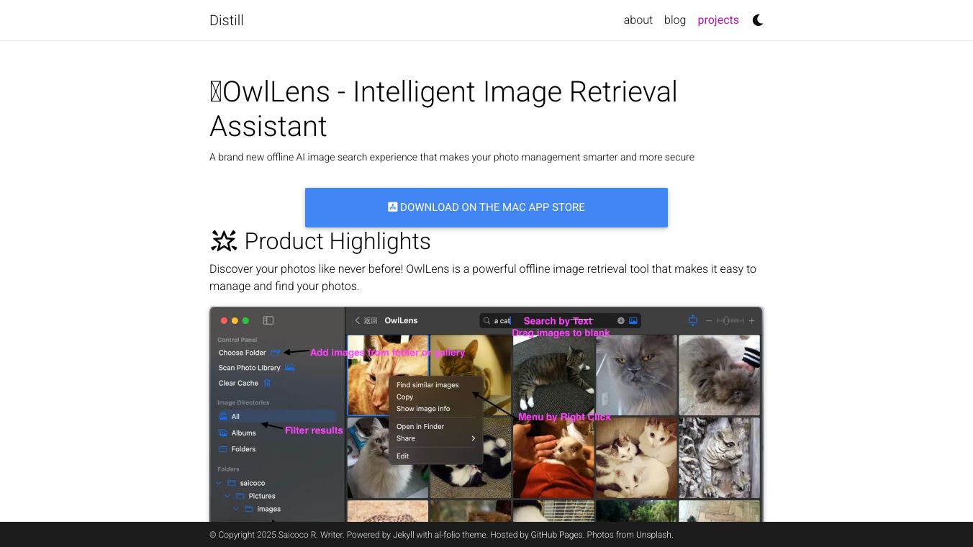
Task: Open the Unsplash footer link
Action: 653,535
